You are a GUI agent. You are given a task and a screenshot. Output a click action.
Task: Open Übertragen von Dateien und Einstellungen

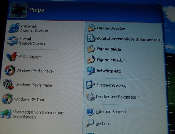38,114
